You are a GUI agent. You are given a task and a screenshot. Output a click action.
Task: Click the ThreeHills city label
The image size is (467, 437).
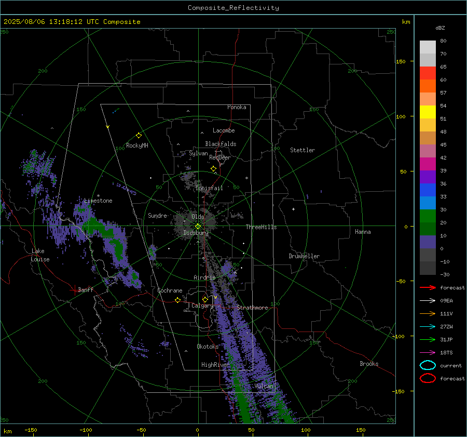(261, 227)
